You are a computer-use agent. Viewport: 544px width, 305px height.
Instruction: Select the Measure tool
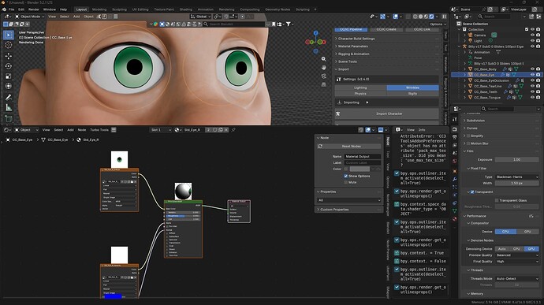9,108
